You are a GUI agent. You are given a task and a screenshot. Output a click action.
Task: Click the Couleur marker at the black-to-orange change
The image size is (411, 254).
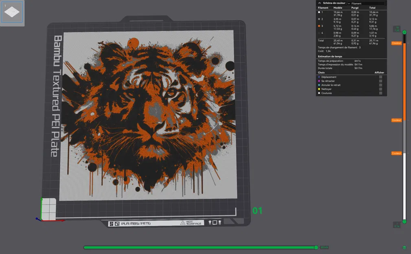click(x=396, y=43)
